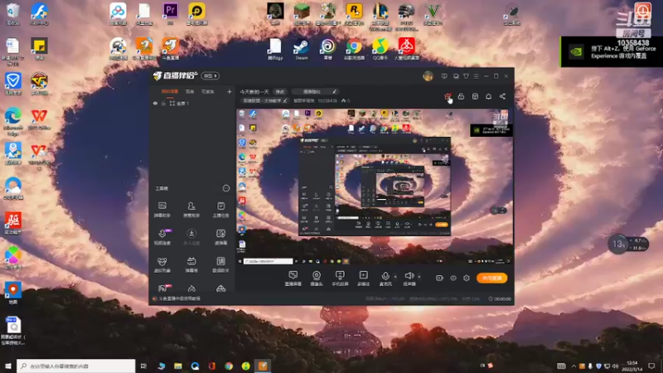Click the share icon above the preview

502,97
